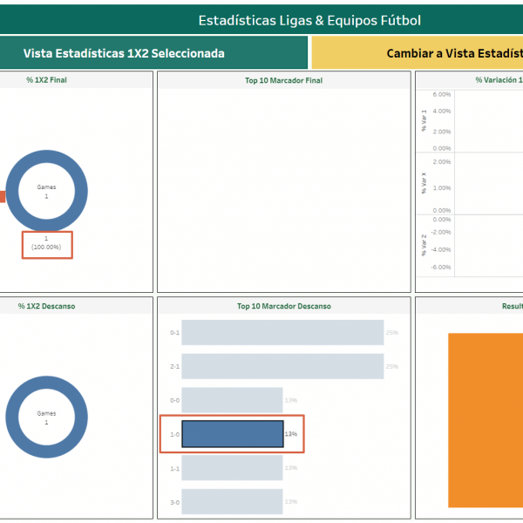Click the small orange mark left of Final donut

tap(2, 196)
